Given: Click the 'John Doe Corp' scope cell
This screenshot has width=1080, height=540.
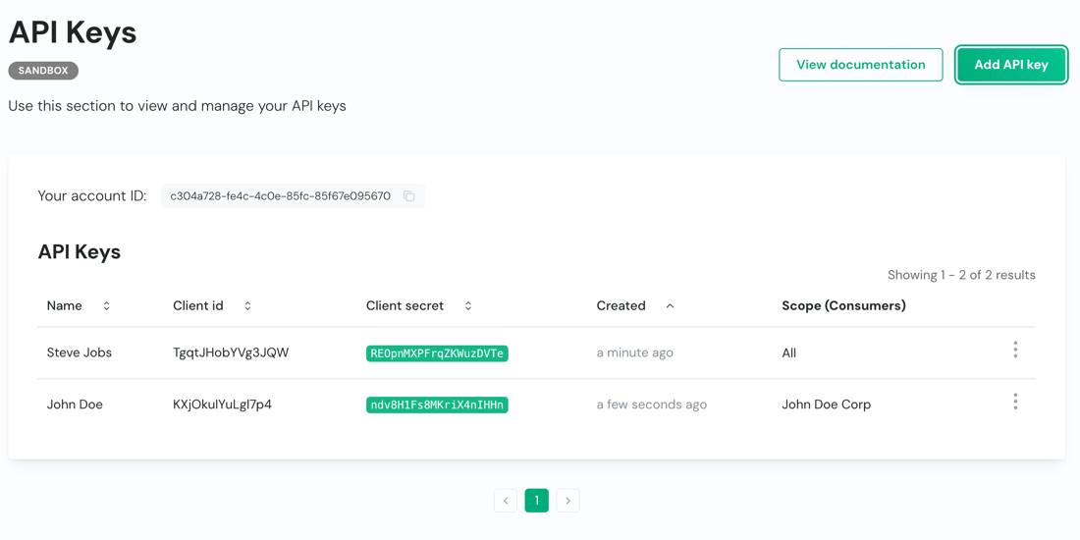Looking at the screenshot, I should click(x=826, y=405).
